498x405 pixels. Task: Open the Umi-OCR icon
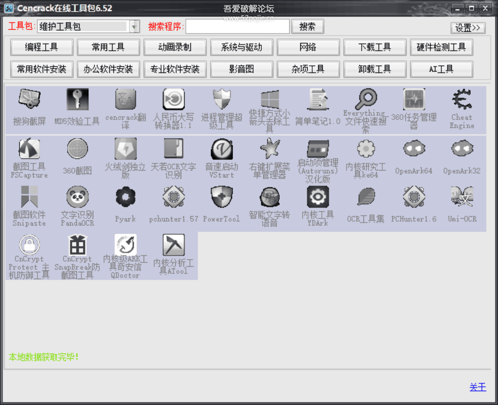click(x=462, y=197)
